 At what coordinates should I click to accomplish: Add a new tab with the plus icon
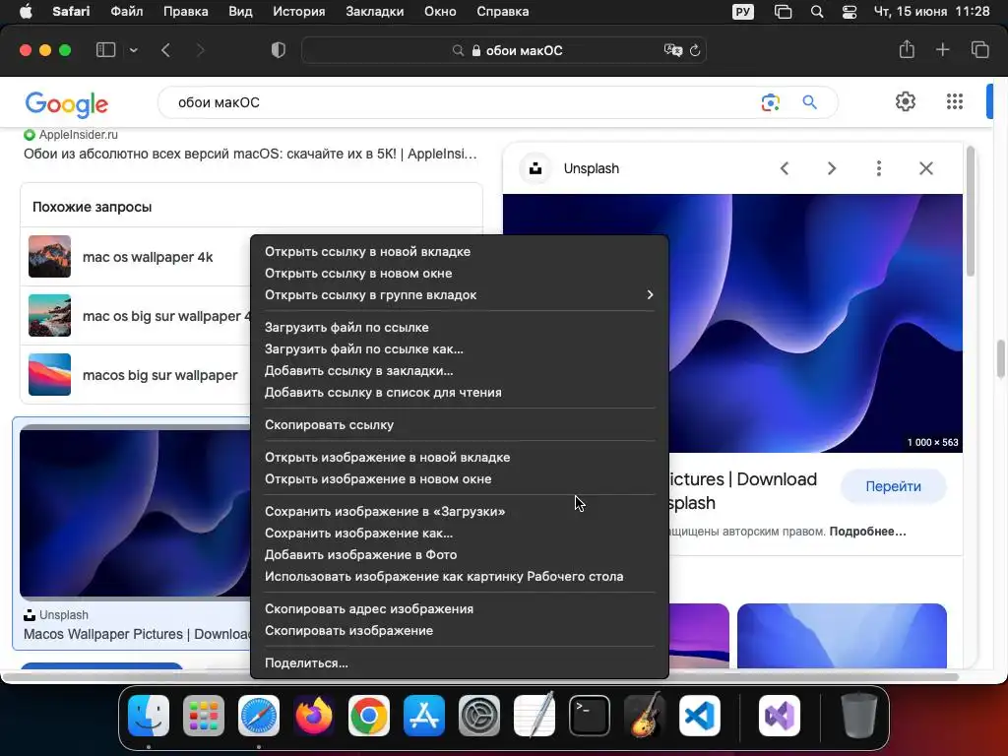pos(942,49)
